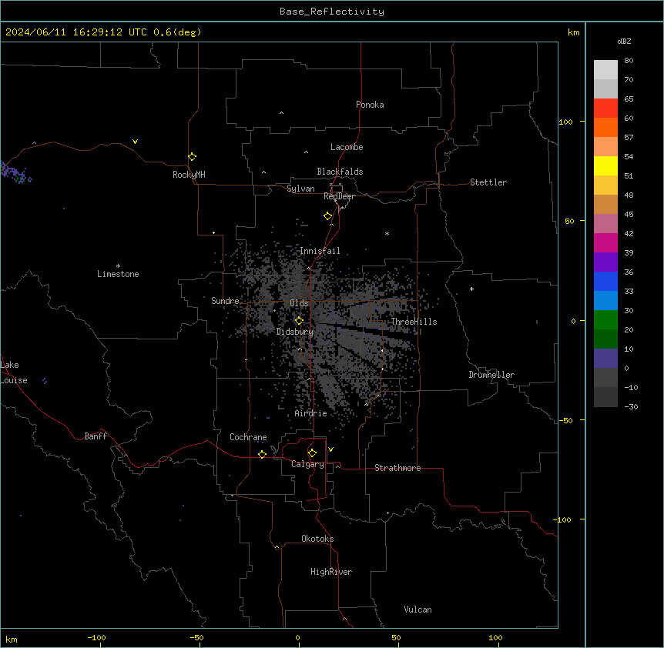Click the yellow diamond marker below RedDeer

pyautogui.click(x=328, y=216)
